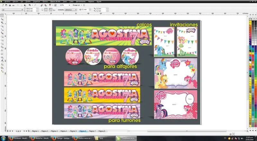The width and height of the screenshot is (257, 141).
Task: Click the horizontal scrollbar thumb
Action: point(187,131)
